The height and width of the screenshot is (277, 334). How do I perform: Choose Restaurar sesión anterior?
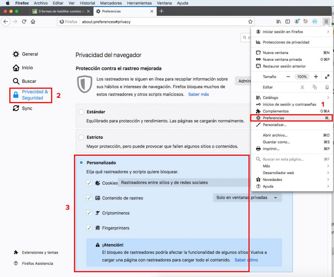(x=292, y=66)
